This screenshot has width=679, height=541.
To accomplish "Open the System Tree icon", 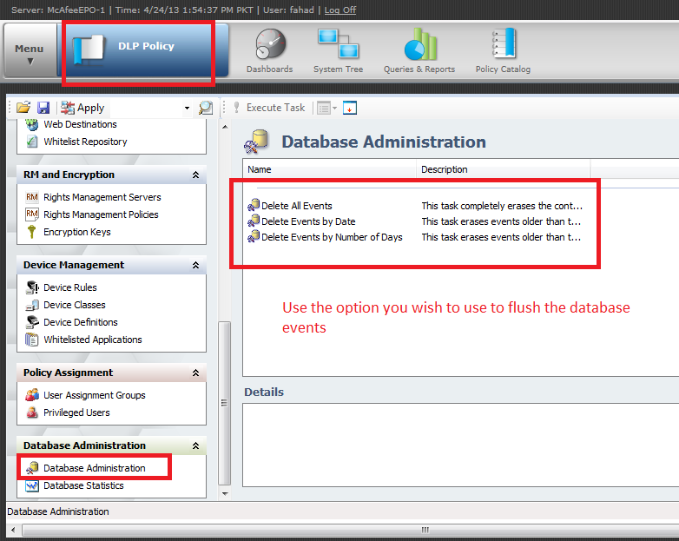I will [339, 50].
